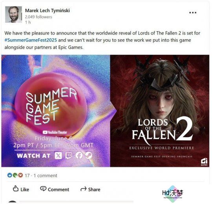Click the X logo in the banner
Viewport: 212px width, 204px height.
pyautogui.click(x=58, y=155)
